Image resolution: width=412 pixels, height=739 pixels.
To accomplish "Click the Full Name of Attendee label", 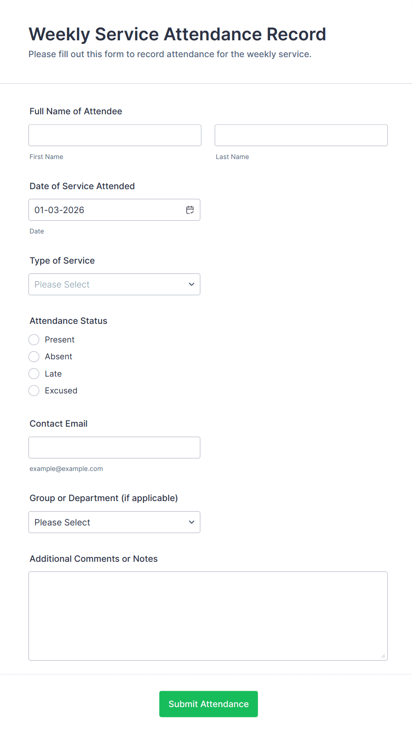I will point(76,111).
